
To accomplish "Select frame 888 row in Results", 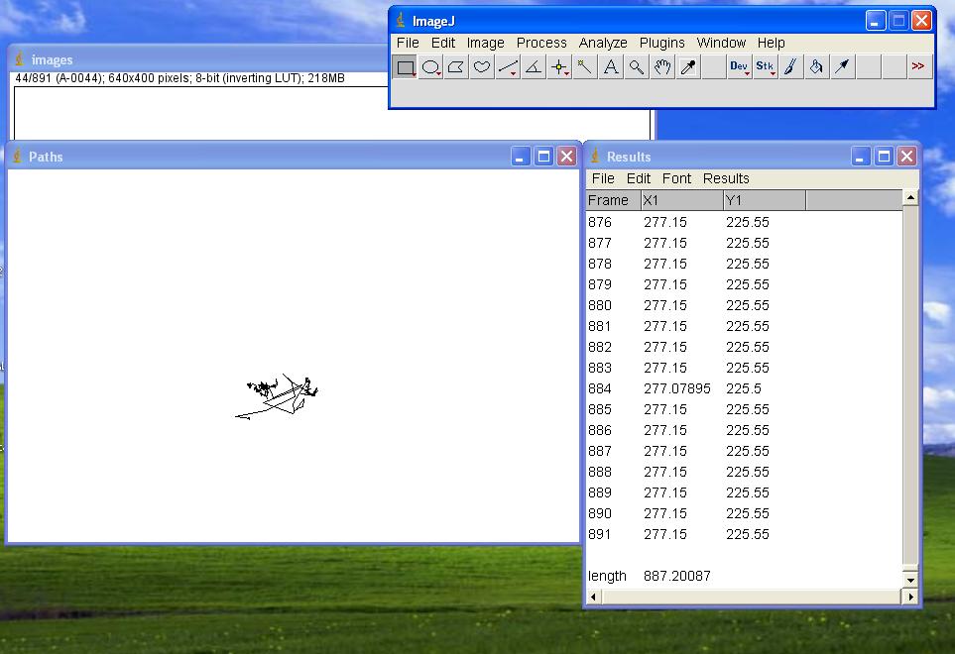I will [744, 472].
